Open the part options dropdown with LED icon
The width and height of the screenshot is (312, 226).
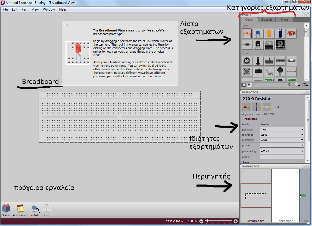coord(297,85)
